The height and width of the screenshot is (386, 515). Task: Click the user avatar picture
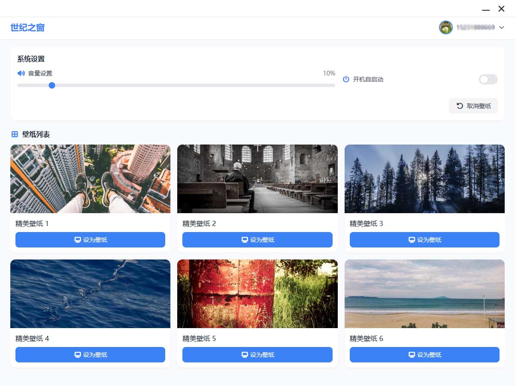(x=445, y=27)
